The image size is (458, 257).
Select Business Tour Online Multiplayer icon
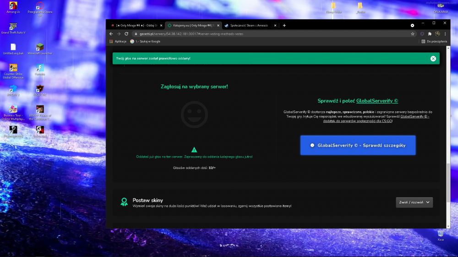[x=13, y=113]
